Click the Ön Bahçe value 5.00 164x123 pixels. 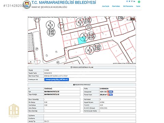[x=46, y=102]
